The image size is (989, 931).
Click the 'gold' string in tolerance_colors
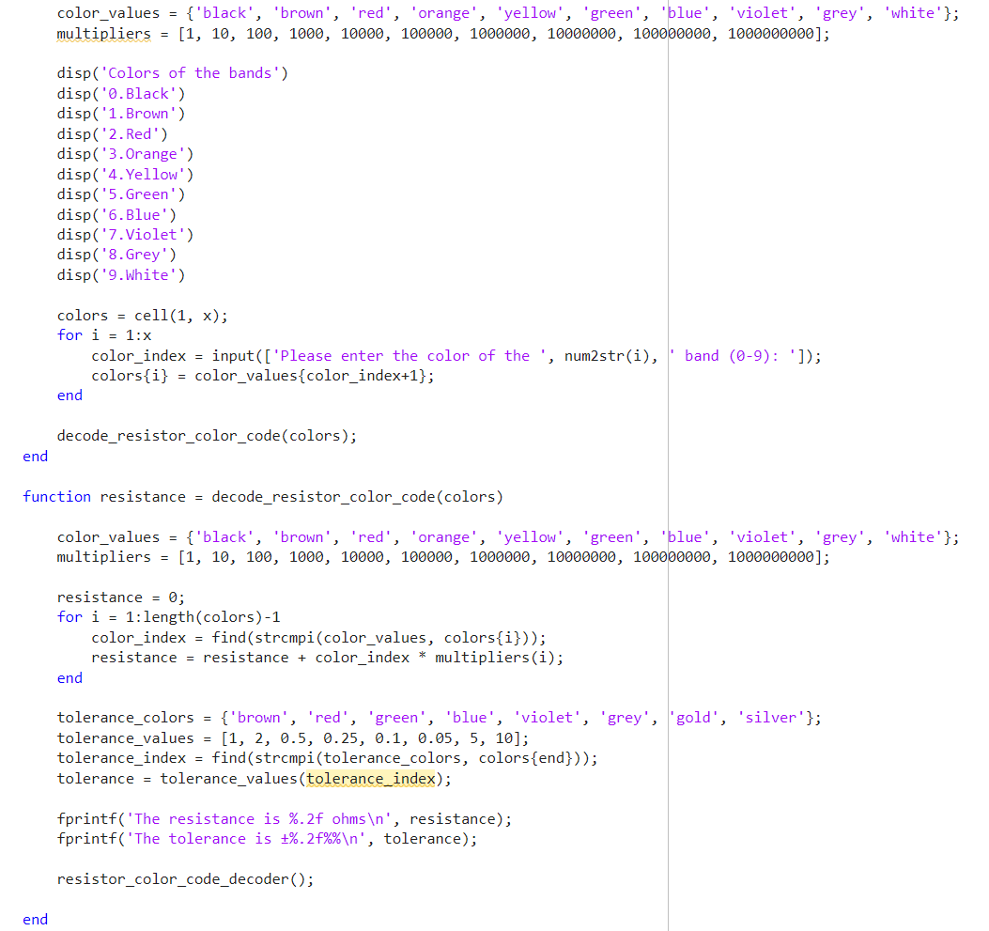[692, 717]
